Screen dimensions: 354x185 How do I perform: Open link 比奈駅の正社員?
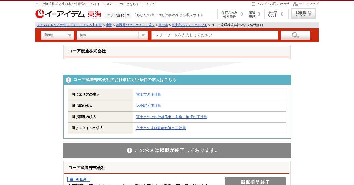(149, 106)
